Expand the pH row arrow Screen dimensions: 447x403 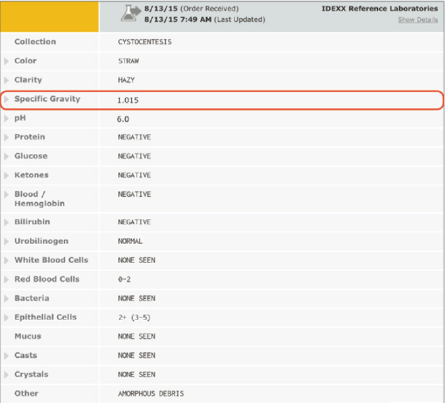6,118
